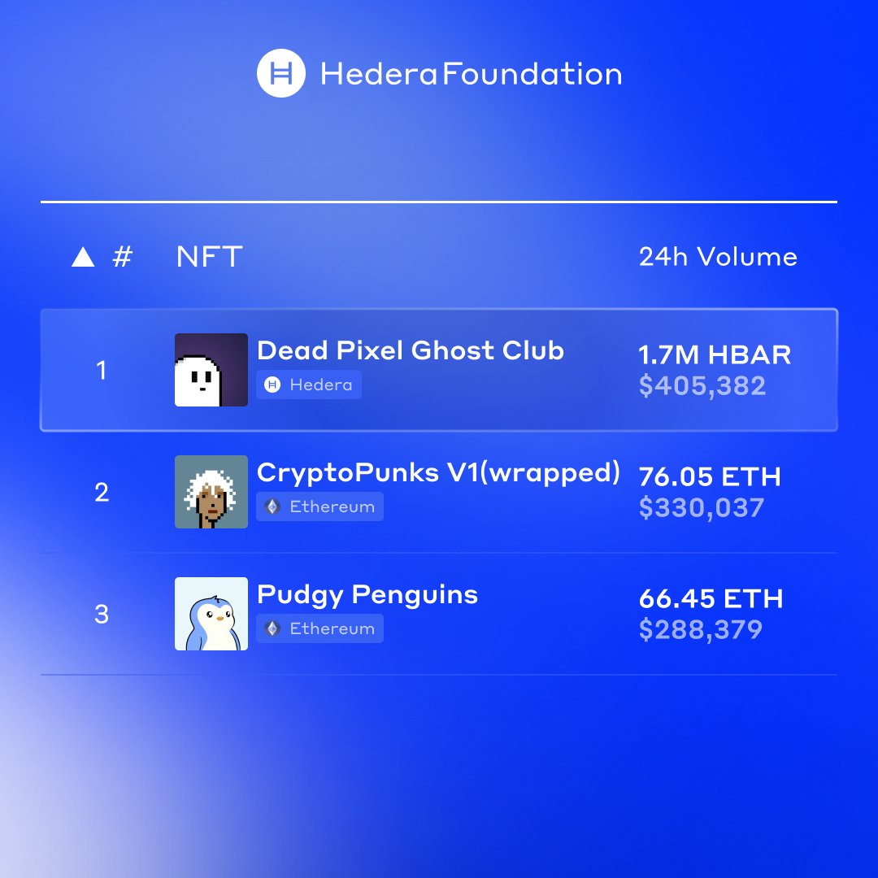Open the Pudgy Penguins penguin thumbnail
This screenshot has width=878, height=878.
point(211,614)
